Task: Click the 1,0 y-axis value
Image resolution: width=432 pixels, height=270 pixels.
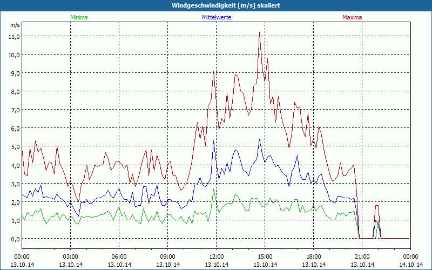Action: [x=16, y=221]
